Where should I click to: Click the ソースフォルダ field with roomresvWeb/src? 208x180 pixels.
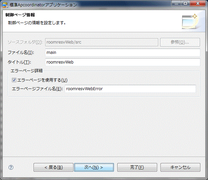[x=101, y=42]
